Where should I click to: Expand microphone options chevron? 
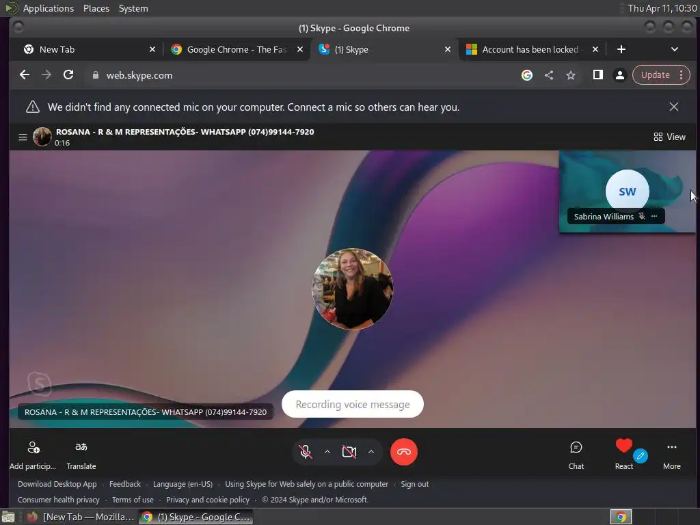pyautogui.click(x=327, y=452)
